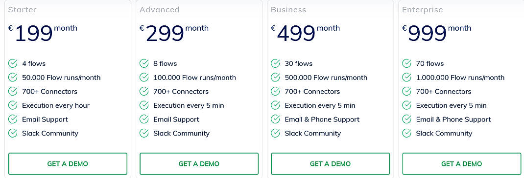This screenshot has width=524, height=178.
Task: Click 'Slack Community' text in Starter plan
Action: pyautogui.click(x=50, y=134)
